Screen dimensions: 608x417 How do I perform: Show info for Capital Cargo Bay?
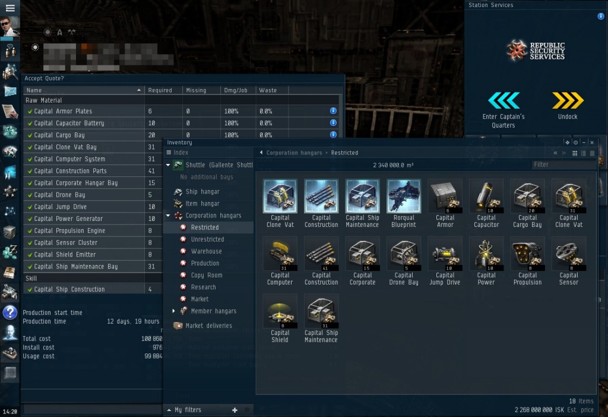[x=333, y=135]
